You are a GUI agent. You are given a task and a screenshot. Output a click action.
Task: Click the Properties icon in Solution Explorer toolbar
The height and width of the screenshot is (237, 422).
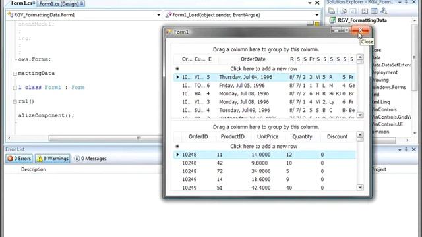pos(332,11)
